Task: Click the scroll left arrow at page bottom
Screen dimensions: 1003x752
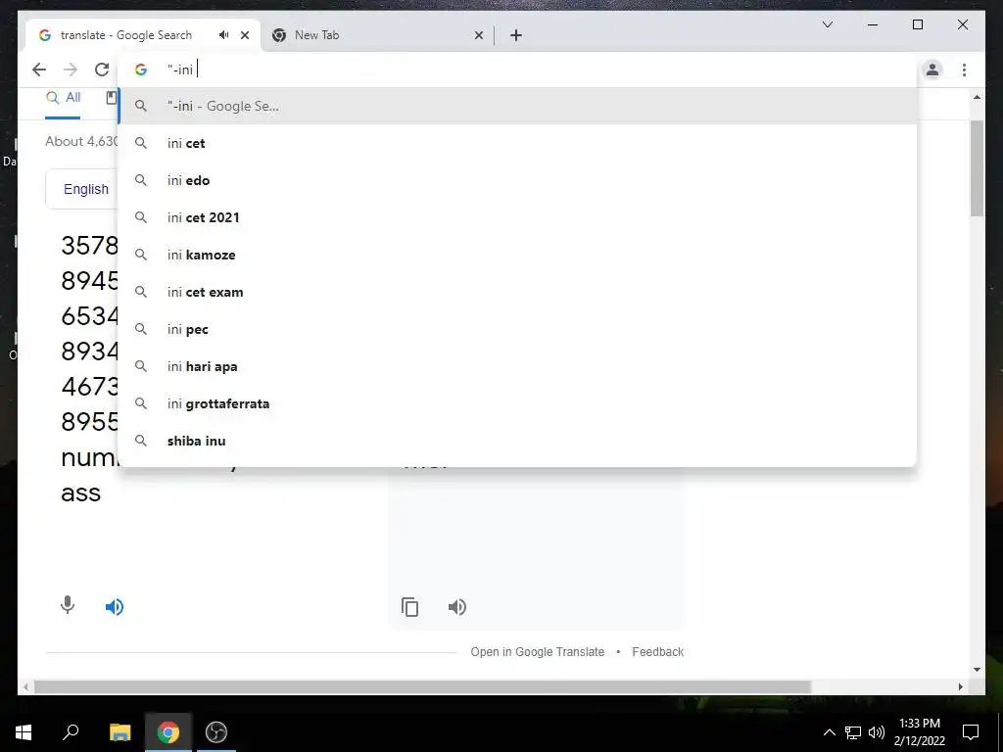Action: (25, 686)
